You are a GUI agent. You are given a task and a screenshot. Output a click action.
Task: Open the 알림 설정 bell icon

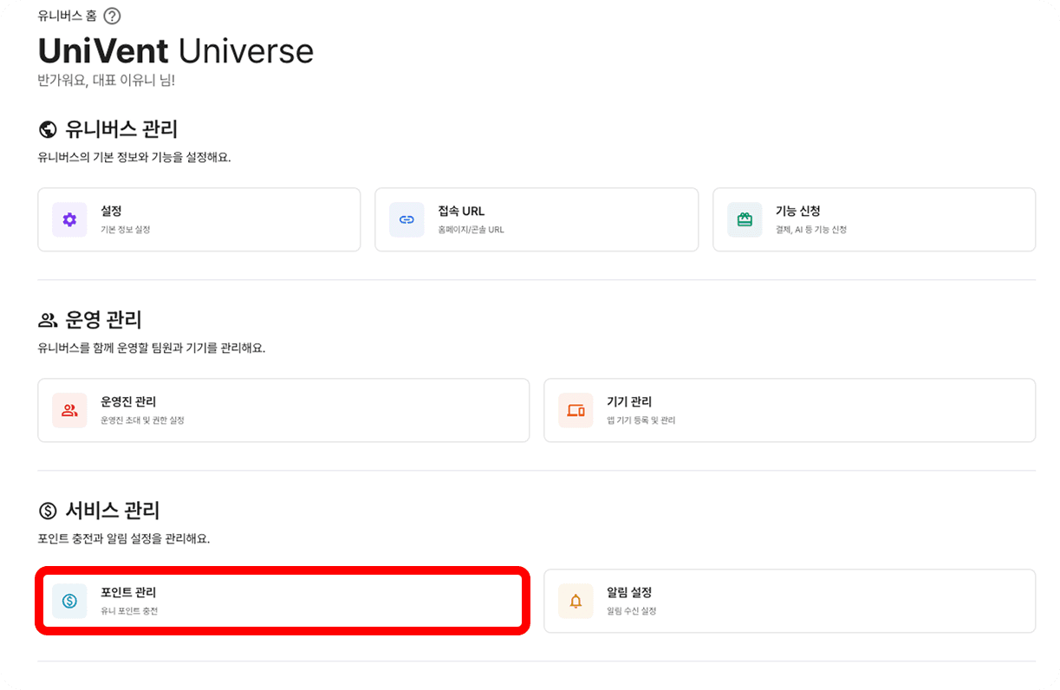[x=576, y=600]
